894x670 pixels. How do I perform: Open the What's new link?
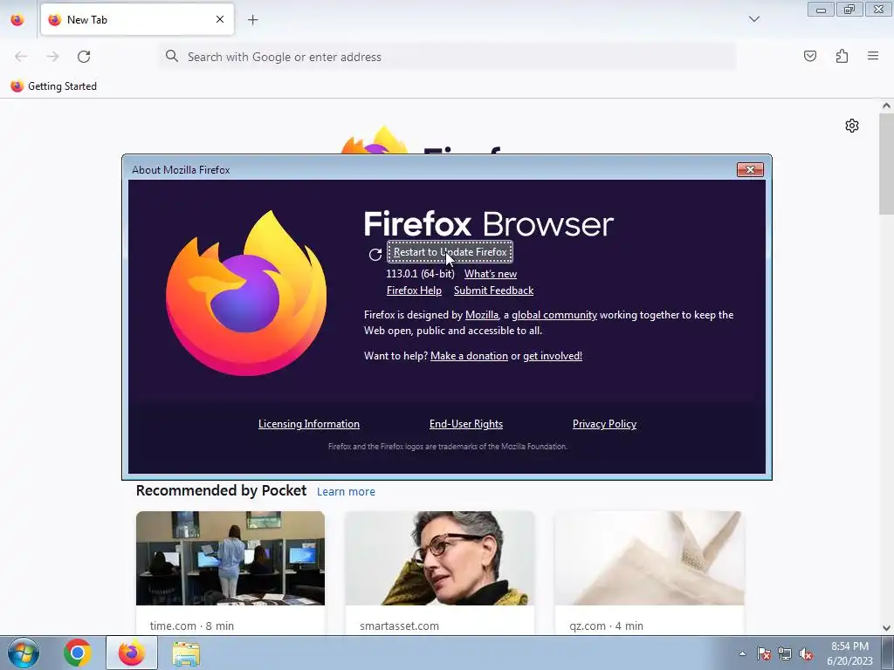click(491, 274)
